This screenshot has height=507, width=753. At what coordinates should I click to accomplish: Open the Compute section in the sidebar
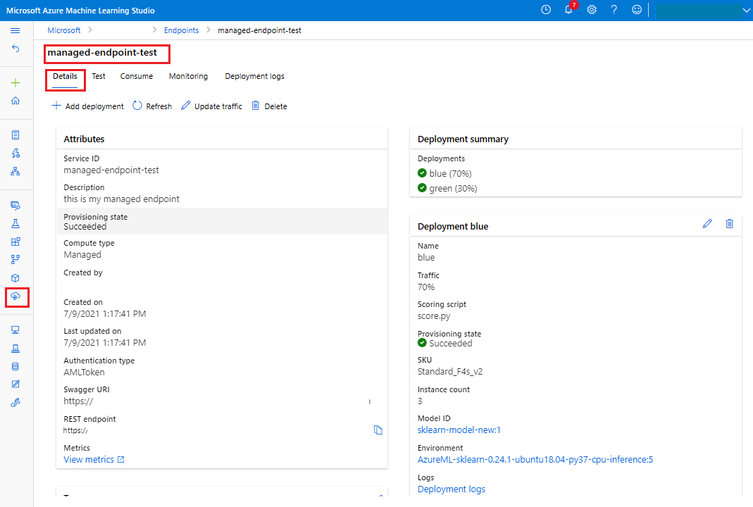(x=16, y=330)
